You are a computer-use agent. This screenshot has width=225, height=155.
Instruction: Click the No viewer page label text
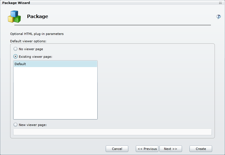click(31, 49)
